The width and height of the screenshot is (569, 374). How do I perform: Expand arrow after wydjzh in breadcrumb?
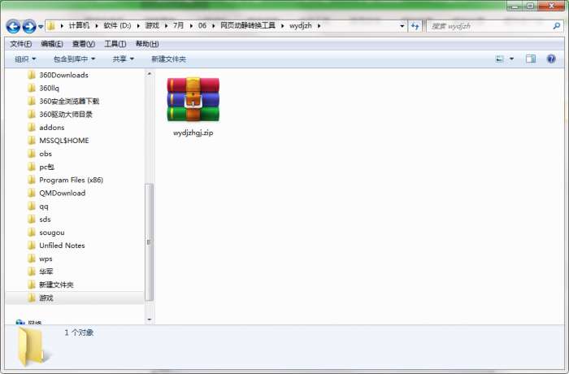[319, 26]
